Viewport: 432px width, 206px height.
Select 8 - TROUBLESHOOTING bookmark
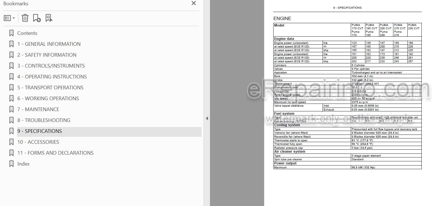[44, 120]
